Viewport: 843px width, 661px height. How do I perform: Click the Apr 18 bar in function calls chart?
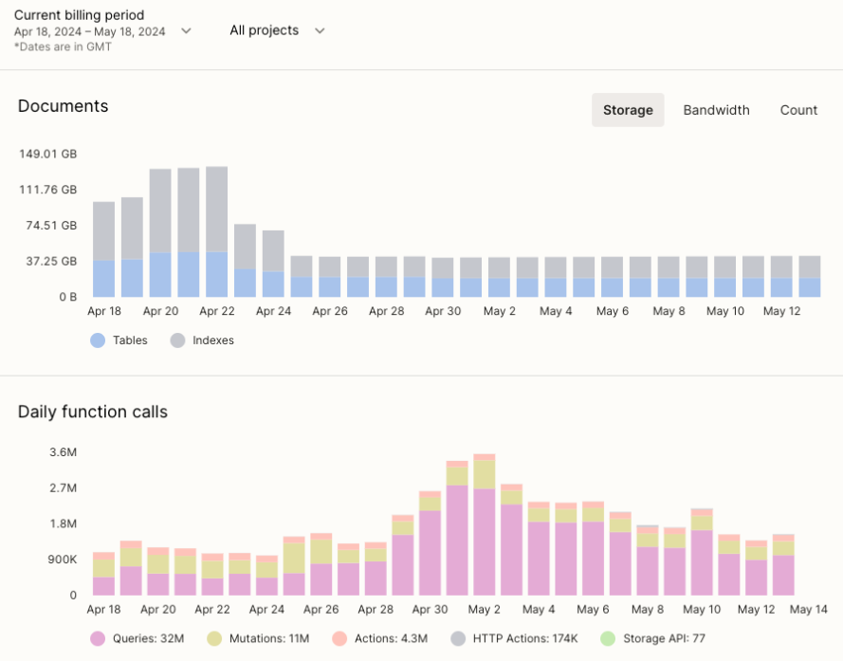(x=103, y=574)
